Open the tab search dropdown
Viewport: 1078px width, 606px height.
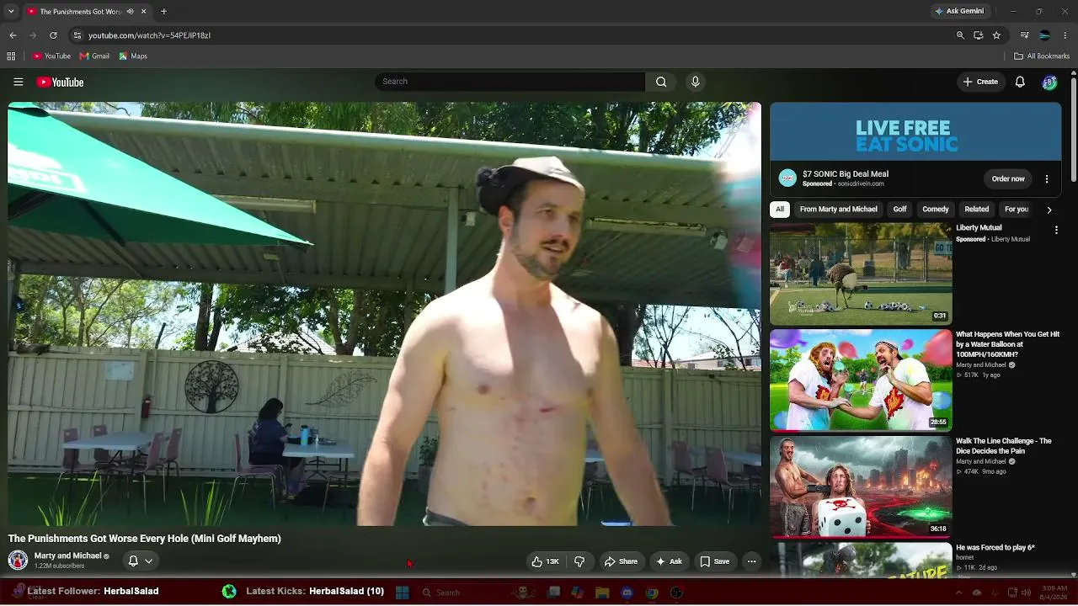click(x=11, y=12)
